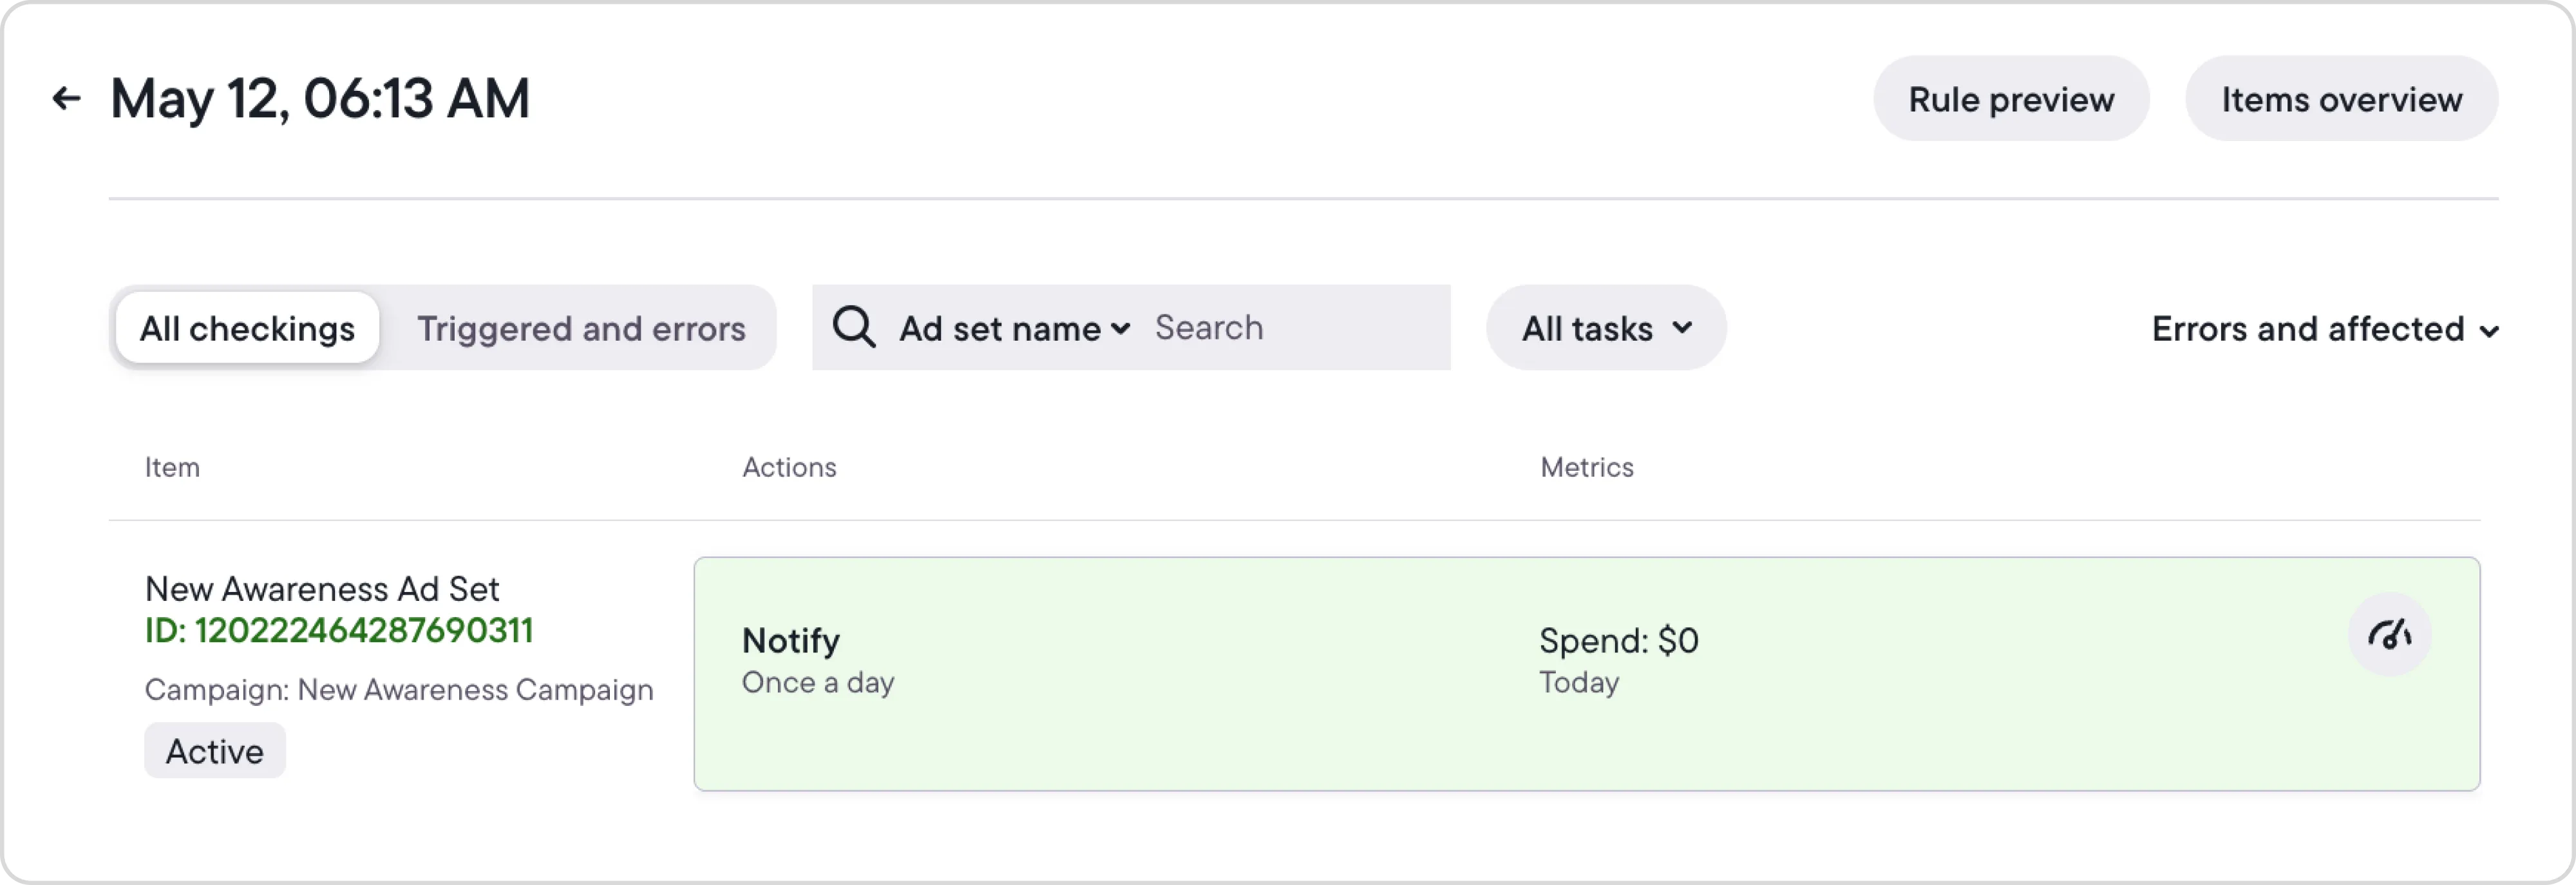Switch to All checkings tab

click(x=247, y=328)
